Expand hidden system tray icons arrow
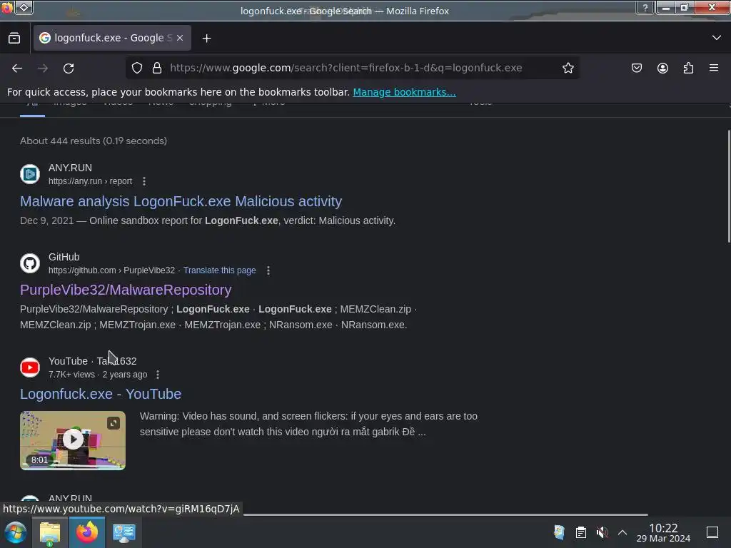The image size is (731, 548). click(622, 532)
